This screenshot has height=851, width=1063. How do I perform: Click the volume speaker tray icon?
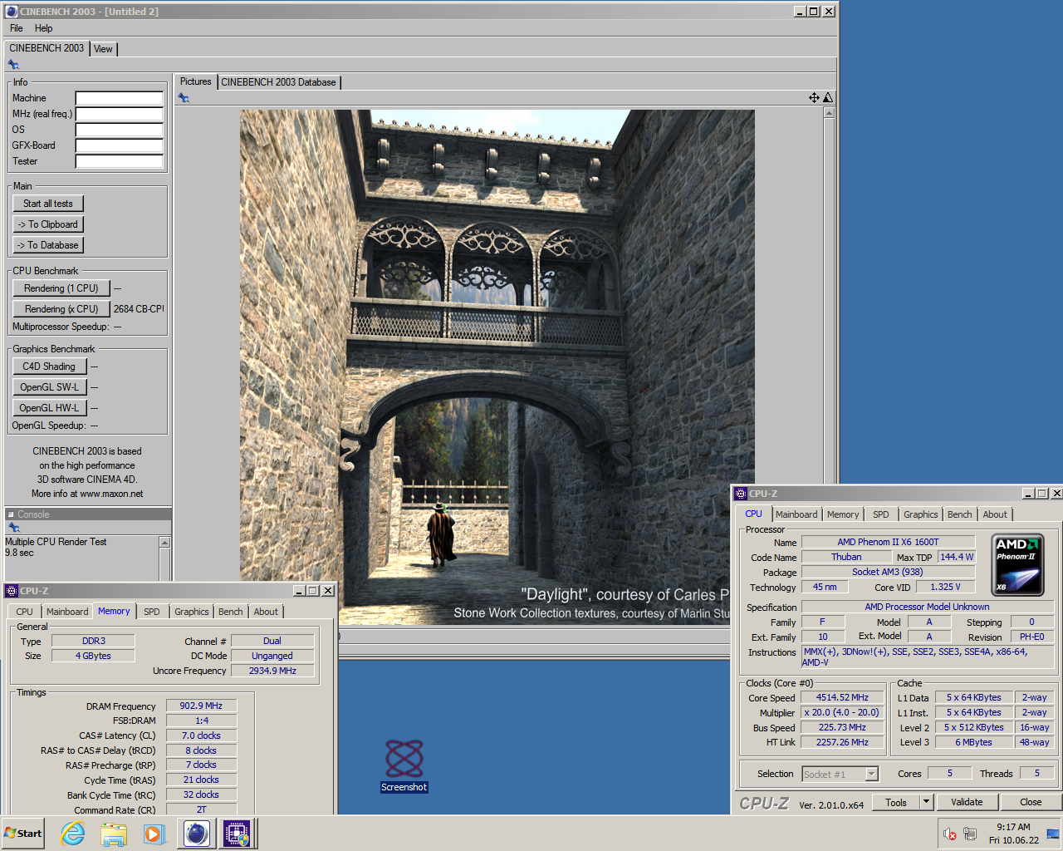coord(950,834)
